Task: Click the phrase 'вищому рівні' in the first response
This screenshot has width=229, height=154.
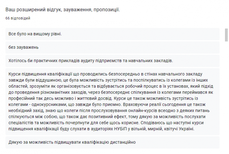Action: coord(47,34)
